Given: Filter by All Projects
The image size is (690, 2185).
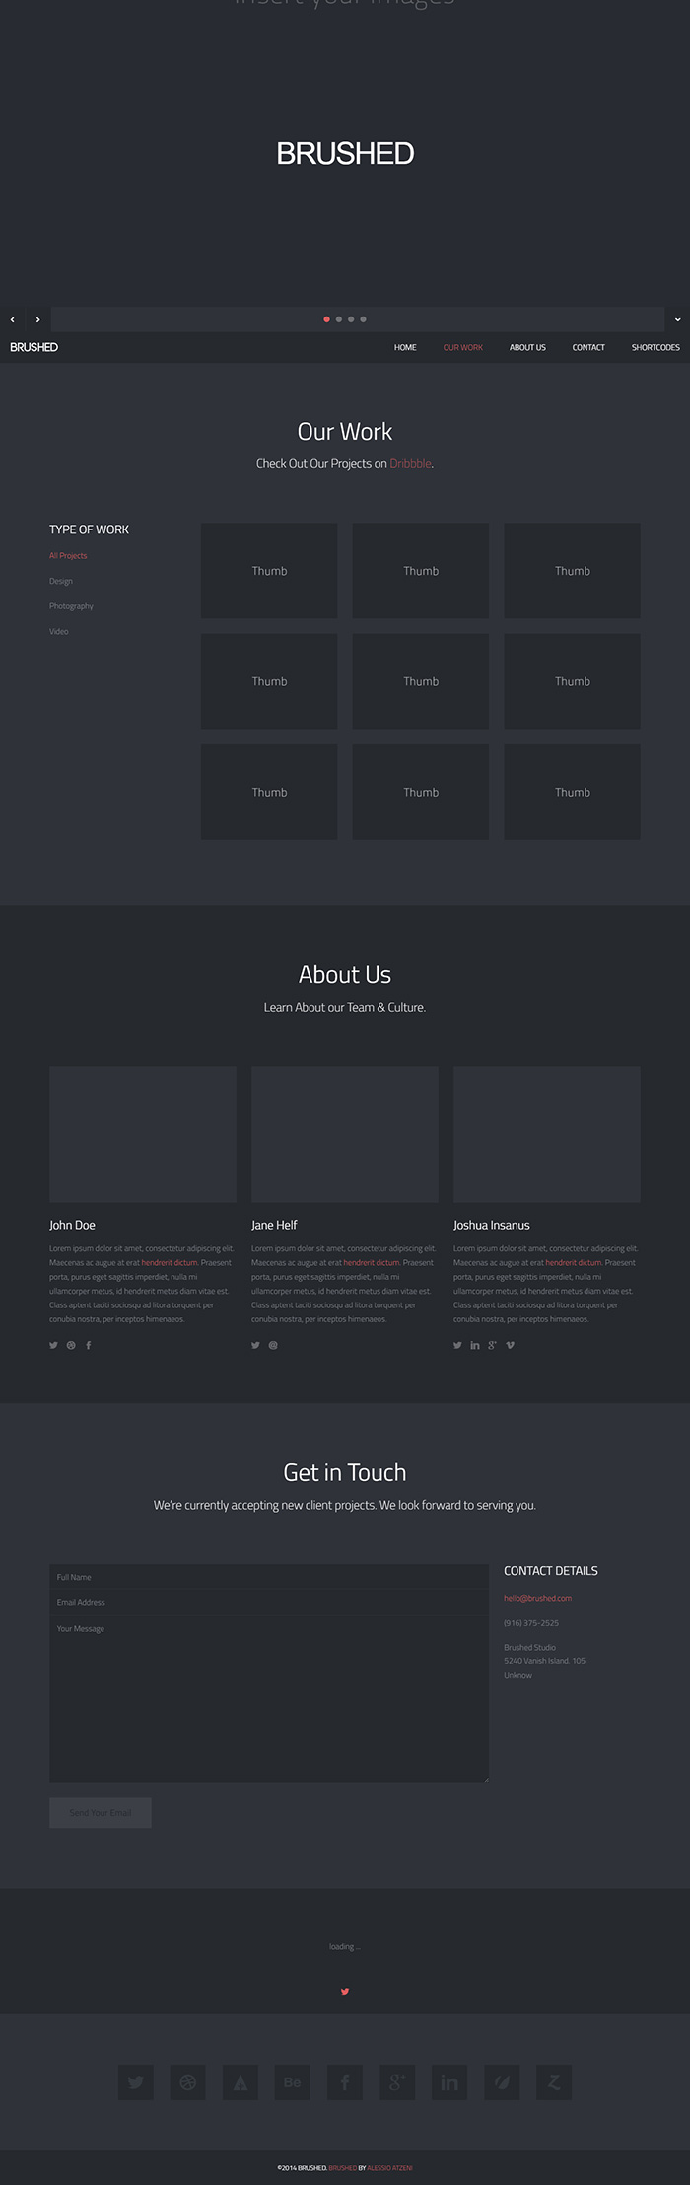Looking at the screenshot, I should pos(68,556).
